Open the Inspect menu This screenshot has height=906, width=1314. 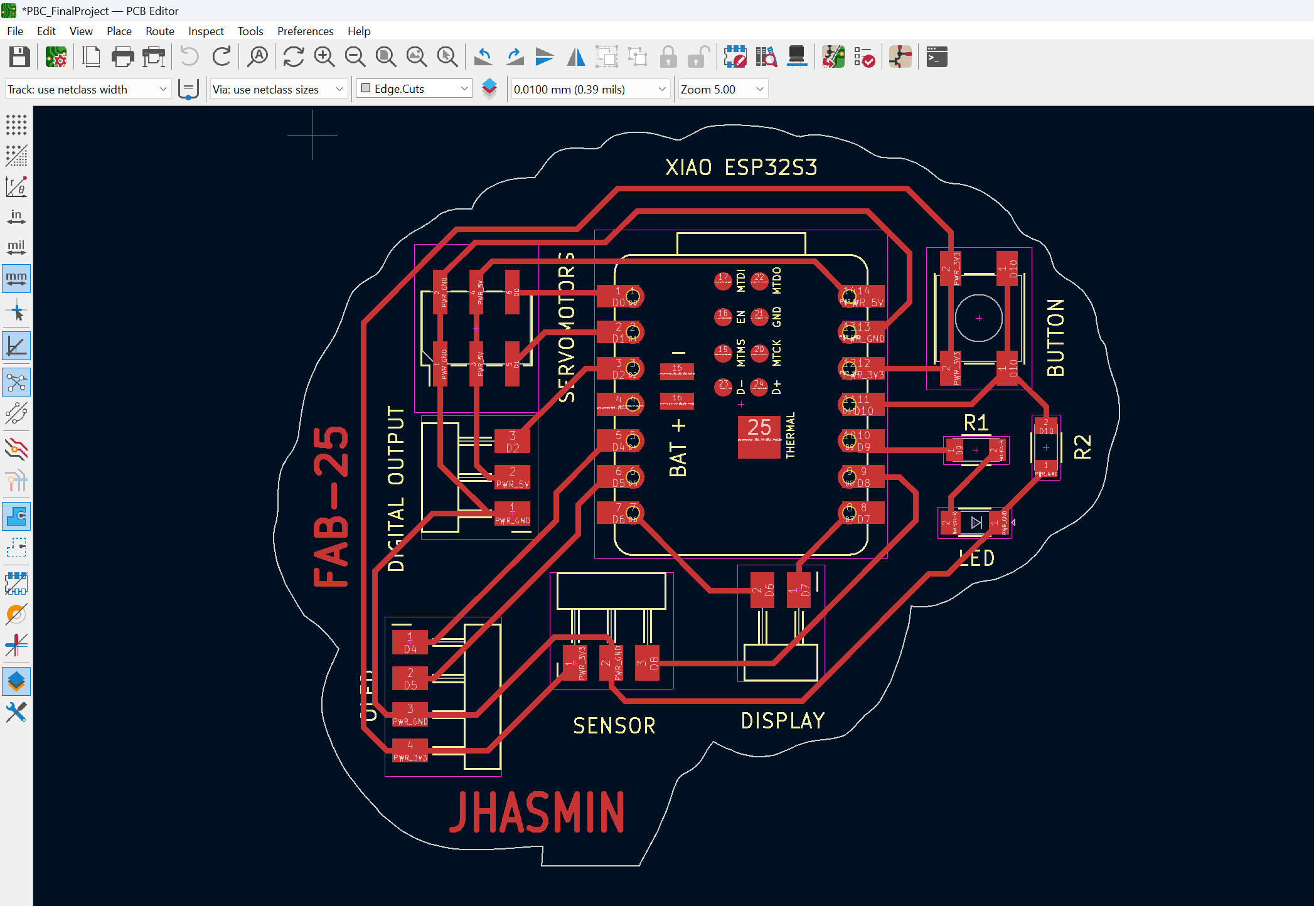click(x=205, y=31)
